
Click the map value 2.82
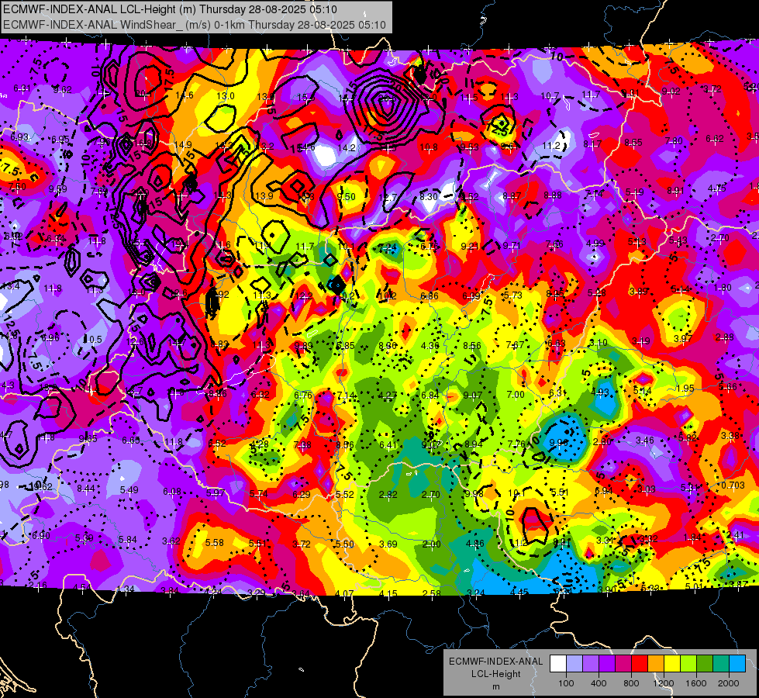[388, 495]
